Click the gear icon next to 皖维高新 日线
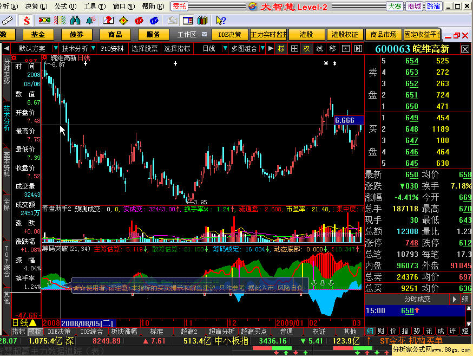This screenshot has height=356, width=473. tap(44, 57)
